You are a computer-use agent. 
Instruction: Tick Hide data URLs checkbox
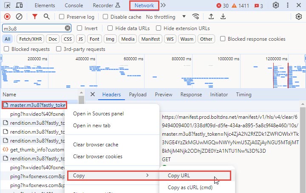[x=110, y=28]
